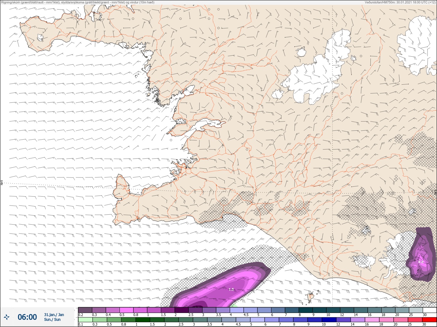Select the red swatch labeled 30
437x327 pixels.
pos(429,320)
